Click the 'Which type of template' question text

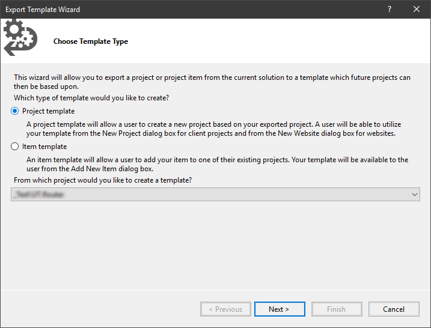[x=91, y=97]
